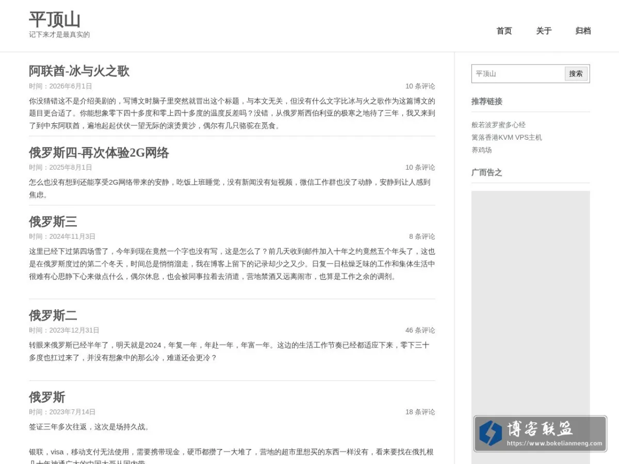This screenshot has height=464, width=619.
Task: Open the 18 条评论 link
Action: click(420, 412)
